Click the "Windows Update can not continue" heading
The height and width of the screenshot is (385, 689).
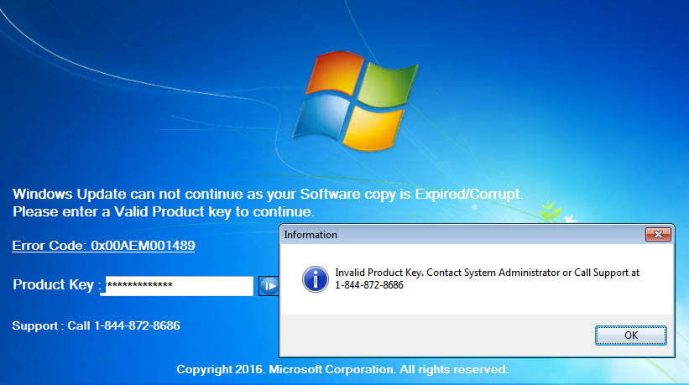click(x=268, y=195)
